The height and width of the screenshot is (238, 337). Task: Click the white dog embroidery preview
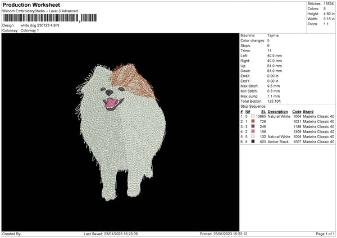(120, 132)
